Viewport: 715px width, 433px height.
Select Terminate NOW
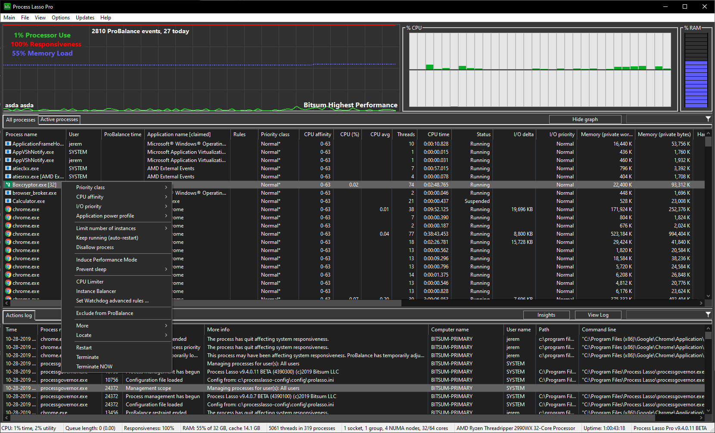pos(117,367)
